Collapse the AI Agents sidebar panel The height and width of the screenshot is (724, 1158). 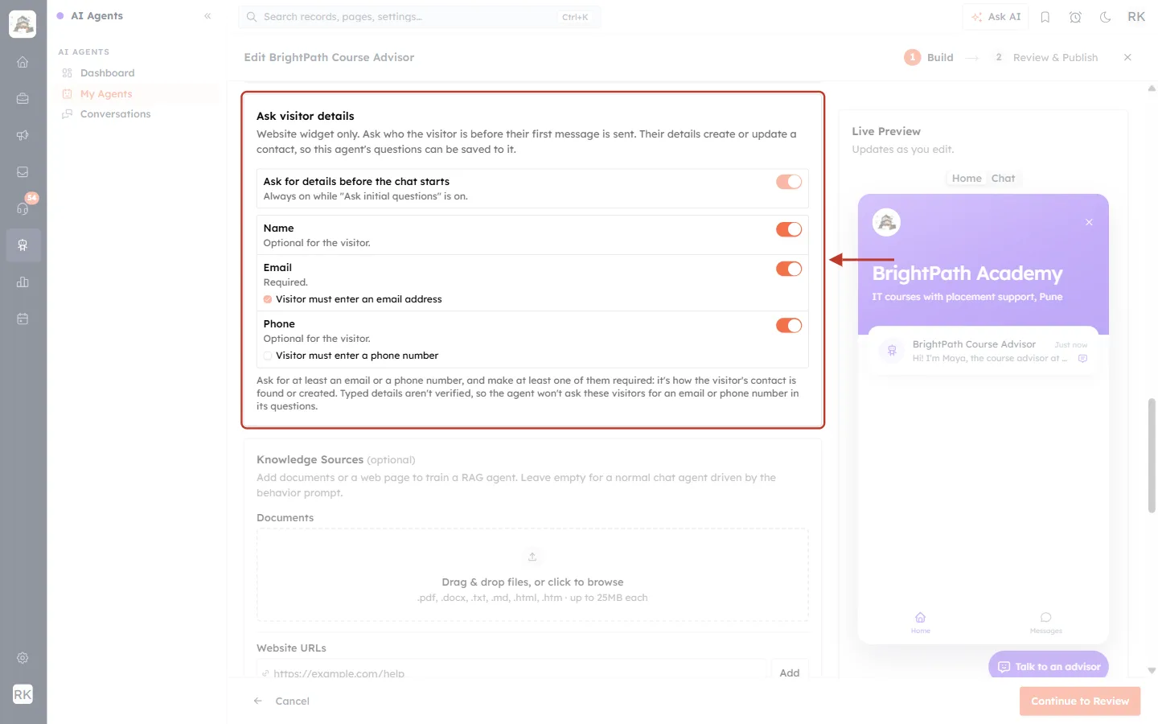tap(207, 16)
